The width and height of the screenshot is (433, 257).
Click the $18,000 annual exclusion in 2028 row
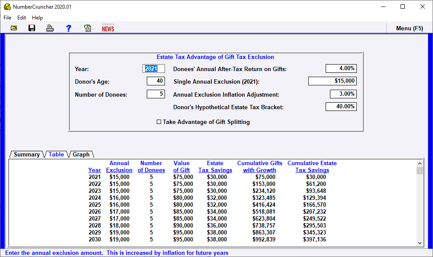(x=120, y=225)
